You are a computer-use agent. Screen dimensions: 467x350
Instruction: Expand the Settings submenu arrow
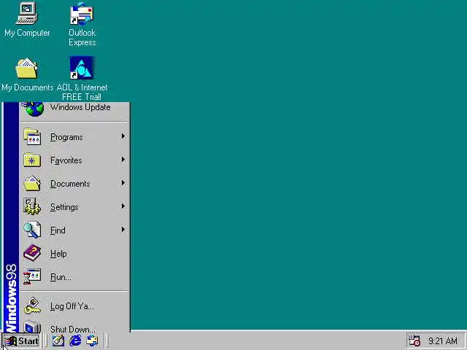(x=123, y=206)
